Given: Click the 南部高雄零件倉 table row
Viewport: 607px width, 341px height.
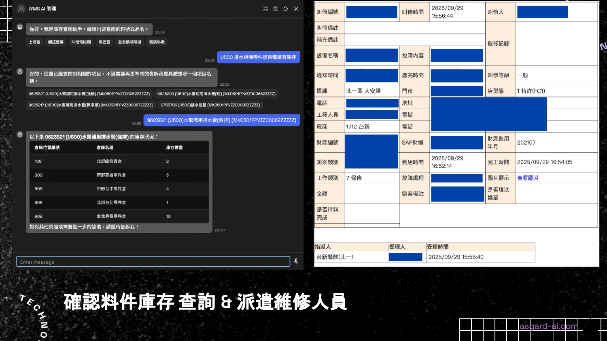Looking at the screenshot, I should 119,175.
